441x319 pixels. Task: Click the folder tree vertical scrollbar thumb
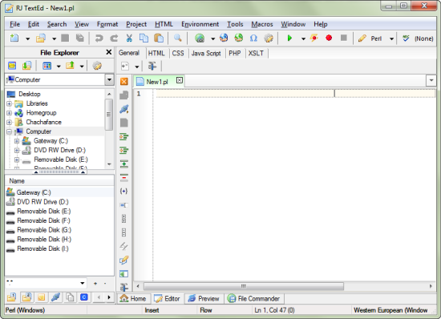[x=109, y=115]
